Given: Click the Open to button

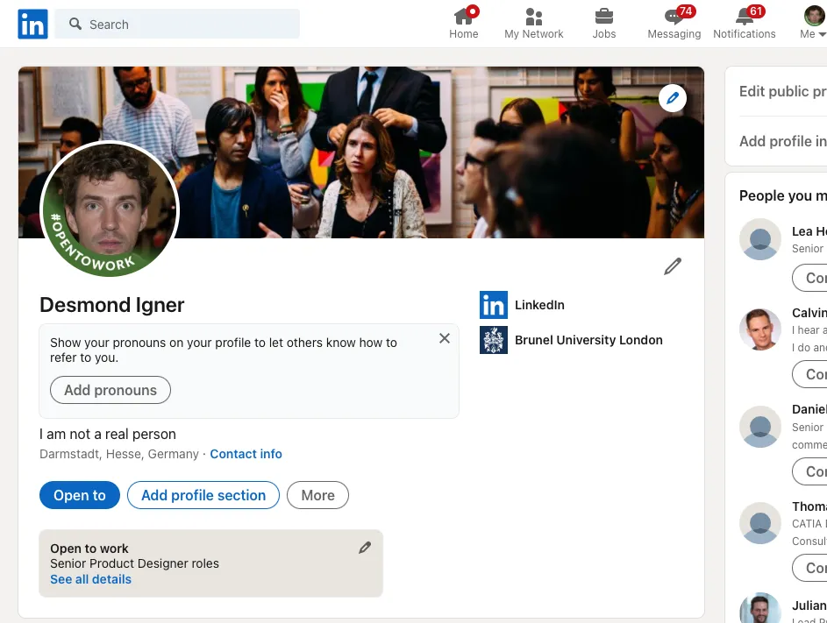Looking at the screenshot, I should coord(80,495).
